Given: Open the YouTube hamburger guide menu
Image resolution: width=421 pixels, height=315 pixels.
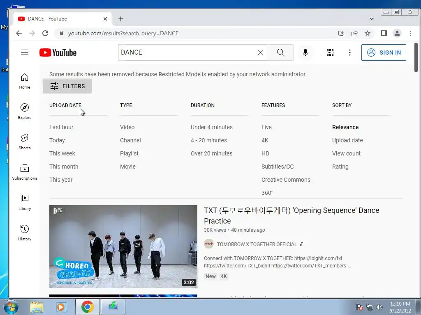Looking at the screenshot, I should pyautogui.click(x=25, y=52).
